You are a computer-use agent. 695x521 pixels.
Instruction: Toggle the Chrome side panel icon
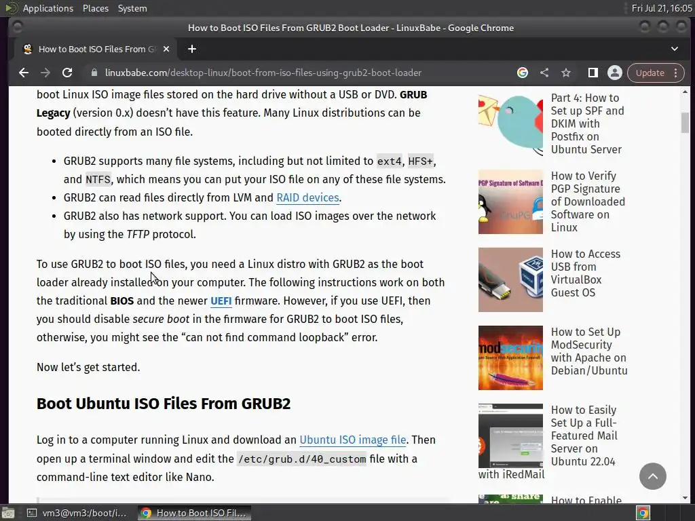tap(593, 73)
